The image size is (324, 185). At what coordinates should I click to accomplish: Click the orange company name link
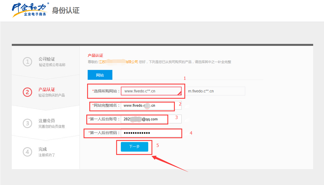coord(118,62)
